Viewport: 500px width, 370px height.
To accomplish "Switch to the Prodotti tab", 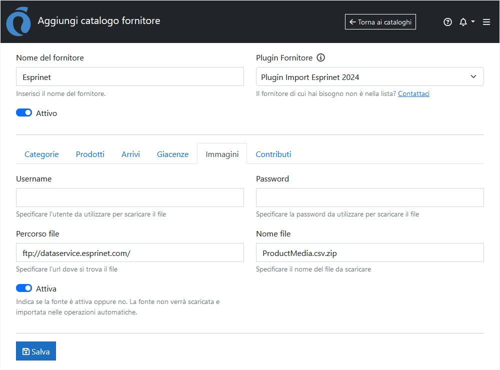I will point(90,154).
